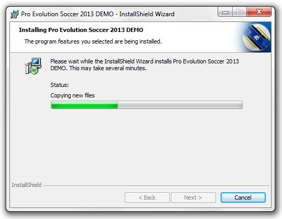Click the window title text 'Pro Evolution Soccer 2013 DEMO - InstallShield Wizard'
The image size is (282, 219).
pos(97,14)
